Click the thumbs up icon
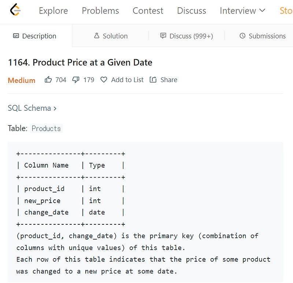Viewport: 293px width, 283px height. (48, 80)
